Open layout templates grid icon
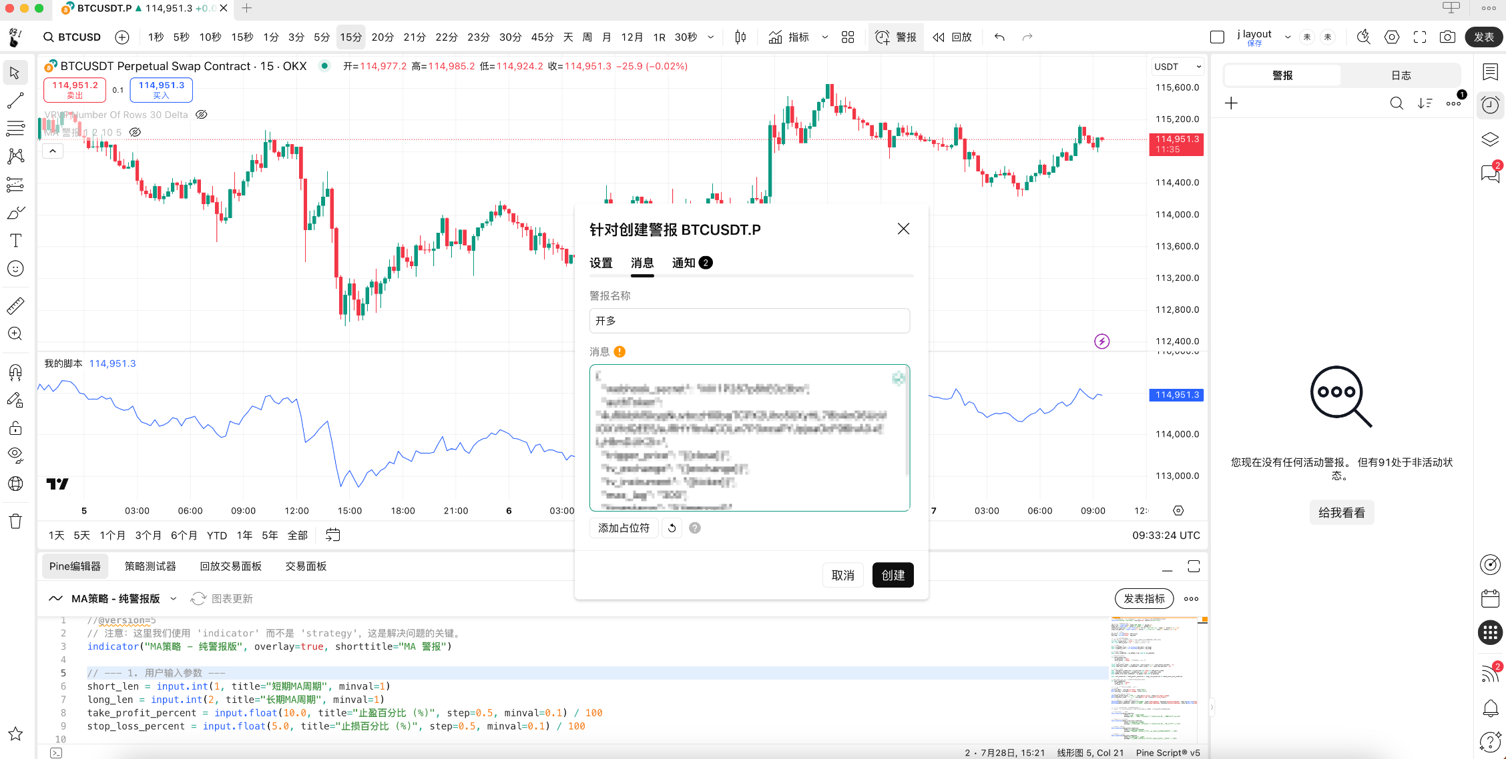The height and width of the screenshot is (759, 1506). click(848, 37)
